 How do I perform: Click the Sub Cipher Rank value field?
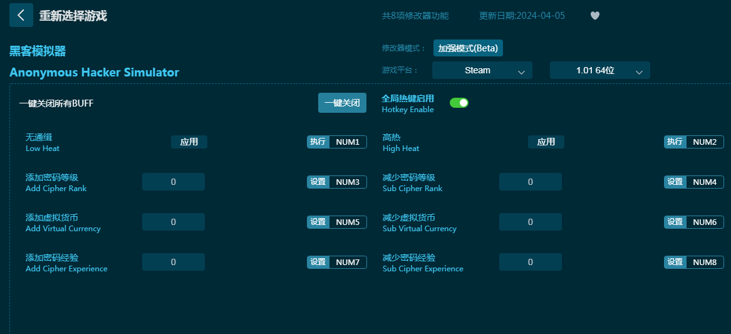point(531,182)
